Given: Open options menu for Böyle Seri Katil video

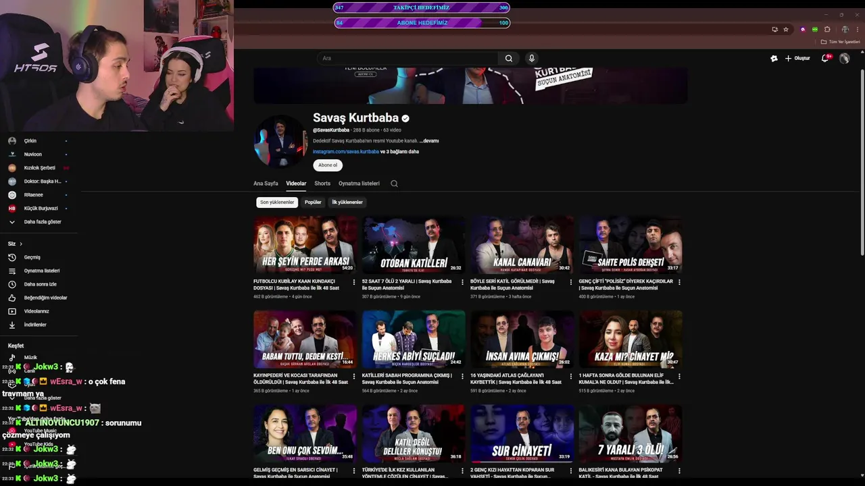Looking at the screenshot, I should tap(570, 282).
